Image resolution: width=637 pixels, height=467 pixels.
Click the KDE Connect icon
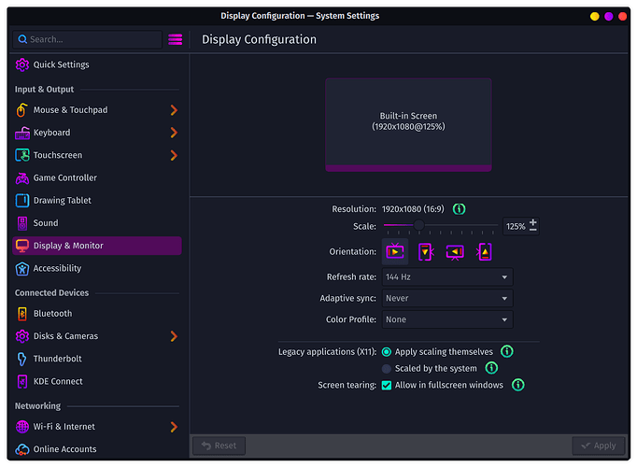[21, 381]
